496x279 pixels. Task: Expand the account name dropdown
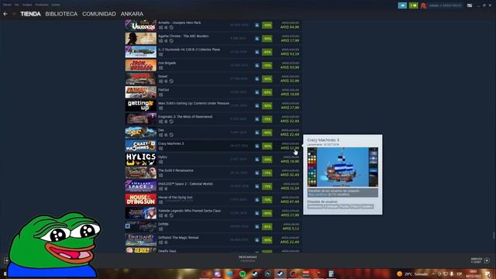[x=445, y=5]
